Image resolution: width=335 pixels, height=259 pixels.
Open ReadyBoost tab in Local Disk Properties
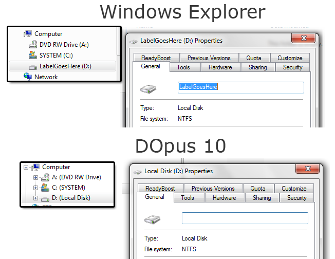pos(160,188)
